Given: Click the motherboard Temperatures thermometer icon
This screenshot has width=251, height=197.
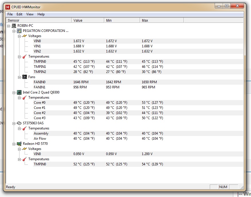Looking at the screenshot, I should coord(25,56).
